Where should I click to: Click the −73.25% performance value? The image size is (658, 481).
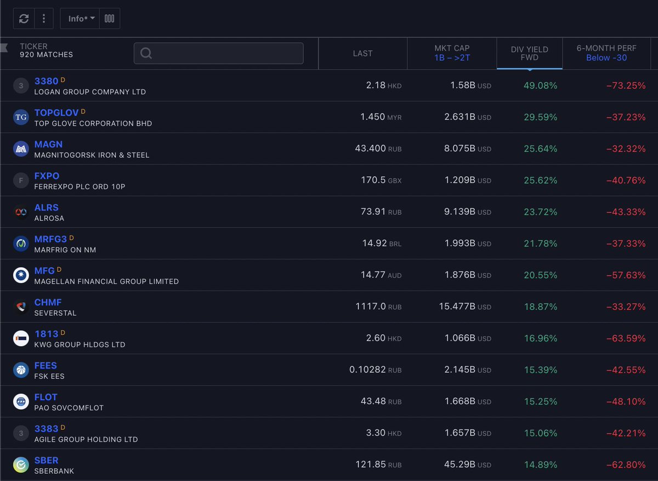pyautogui.click(x=626, y=86)
